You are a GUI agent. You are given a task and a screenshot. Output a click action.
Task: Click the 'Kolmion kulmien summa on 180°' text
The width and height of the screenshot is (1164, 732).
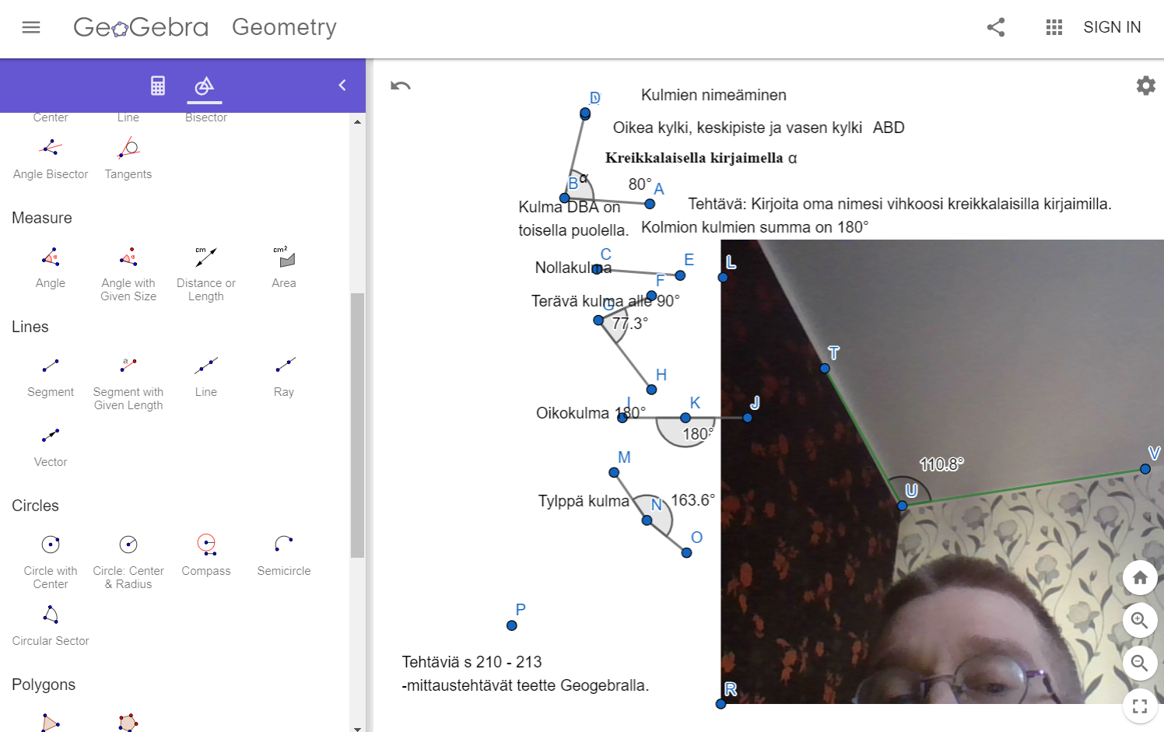tap(755, 227)
